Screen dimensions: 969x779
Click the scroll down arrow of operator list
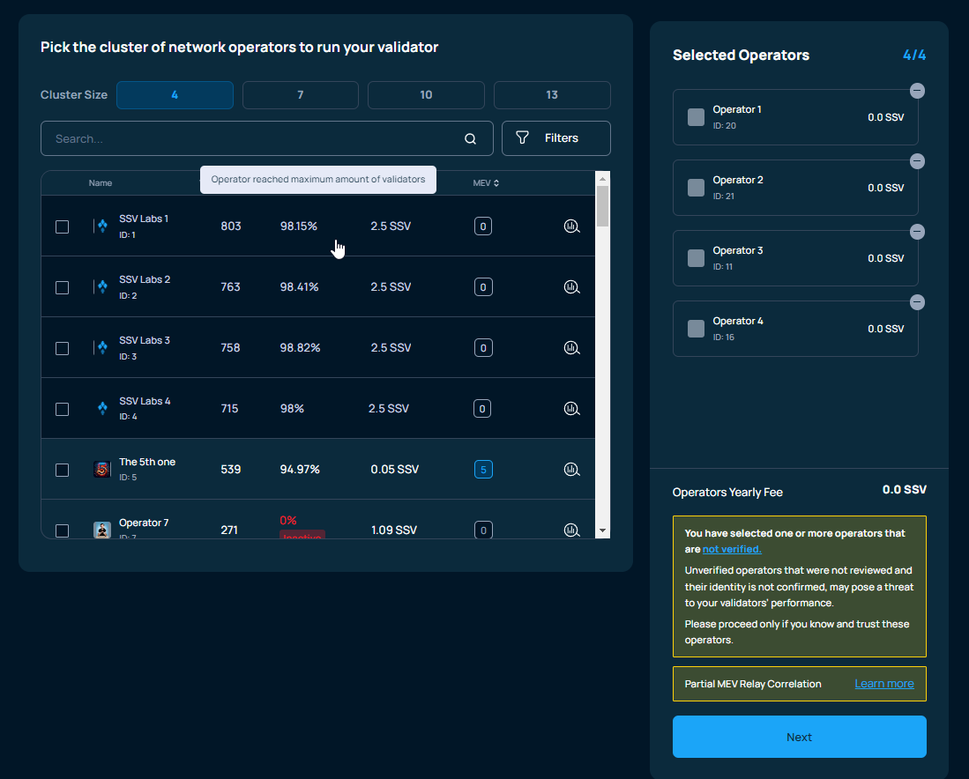tap(602, 530)
